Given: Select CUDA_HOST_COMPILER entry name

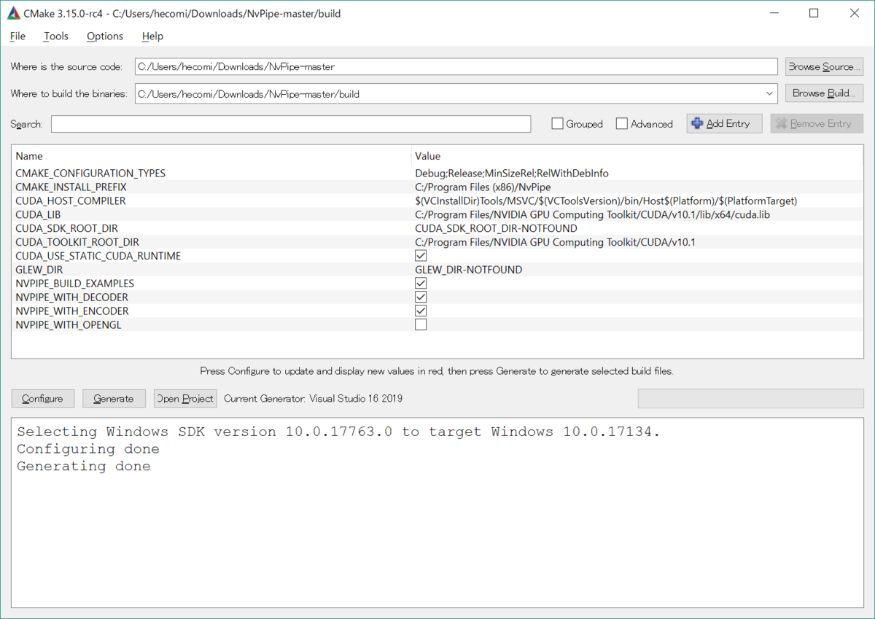Looking at the screenshot, I should pyautogui.click(x=71, y=201).
